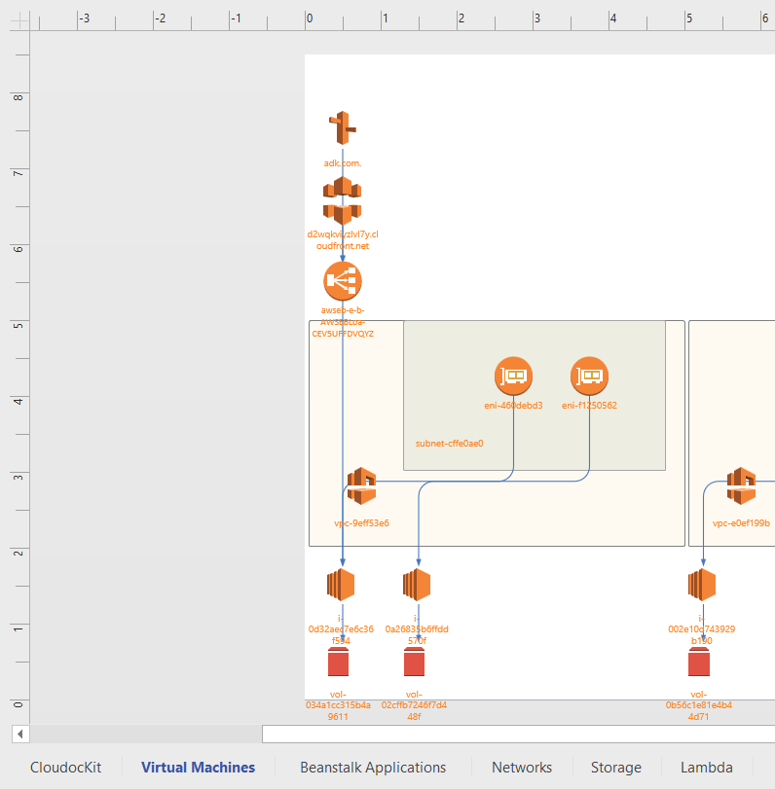Select the subnet-cffe0ae0 label
This screenshot has width=775, height=789.
[x=449, y=444]
